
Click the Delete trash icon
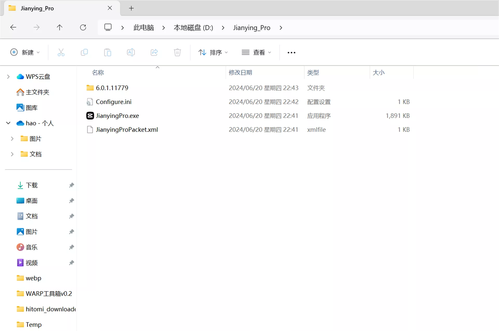[177, 52]
